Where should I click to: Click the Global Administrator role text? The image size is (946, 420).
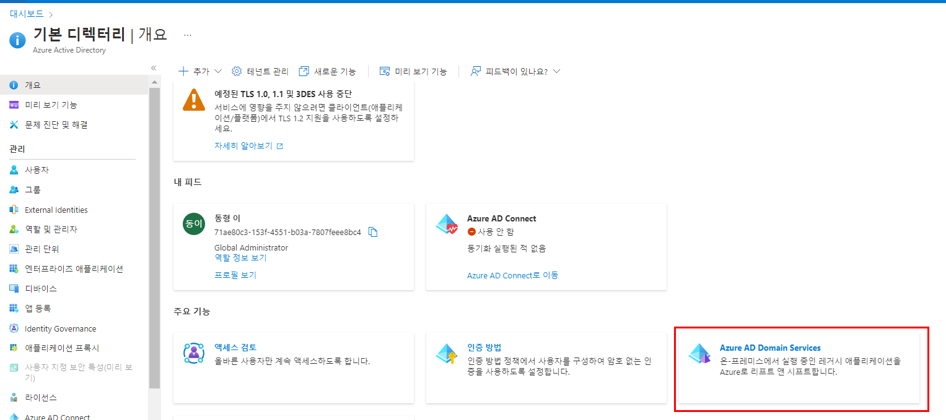[251, 247]
